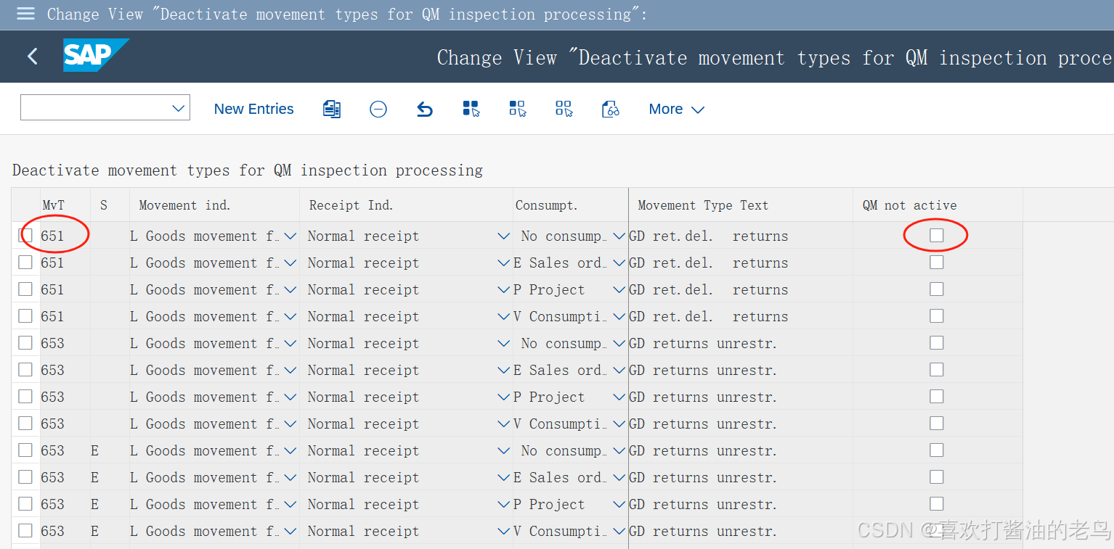Viewport: 1114px width, 549px height.
Task: Click the back arrow navigation
Action: [32, 56]
